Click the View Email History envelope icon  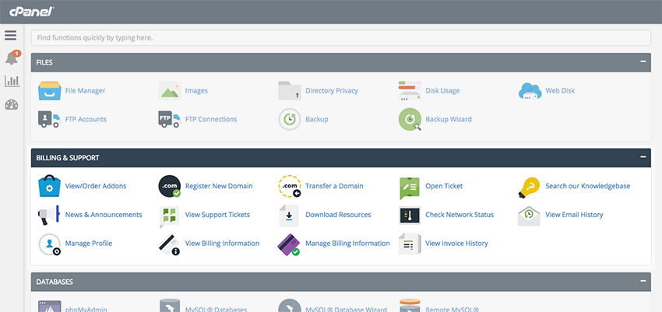[529, 216]
